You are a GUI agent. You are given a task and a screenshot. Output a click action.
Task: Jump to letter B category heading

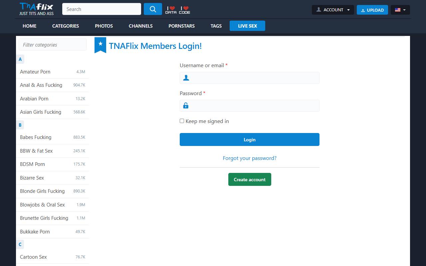20,125
